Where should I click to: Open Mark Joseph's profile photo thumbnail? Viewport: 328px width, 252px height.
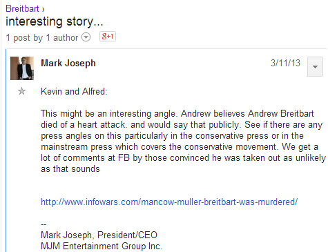(x=22, y=68)
